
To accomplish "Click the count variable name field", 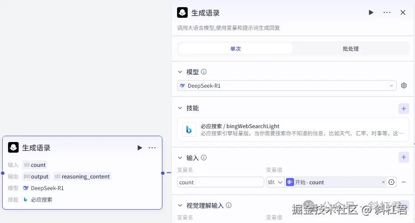I will coord(221,182).
